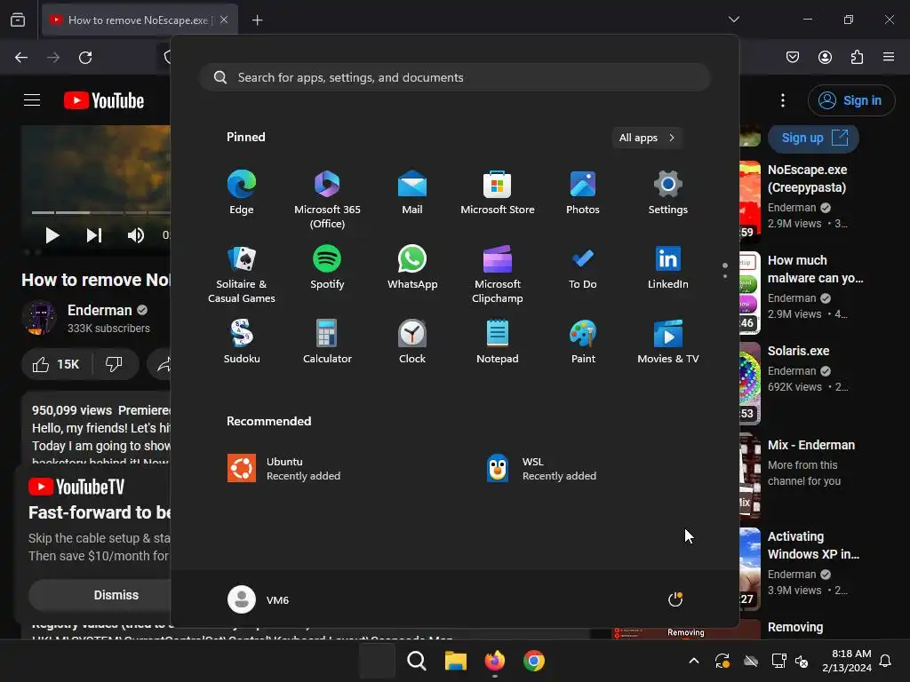This screenshot has height=682, width=910.
Task: Open Edge from pinned apps
Action: [x=242, y=193]
